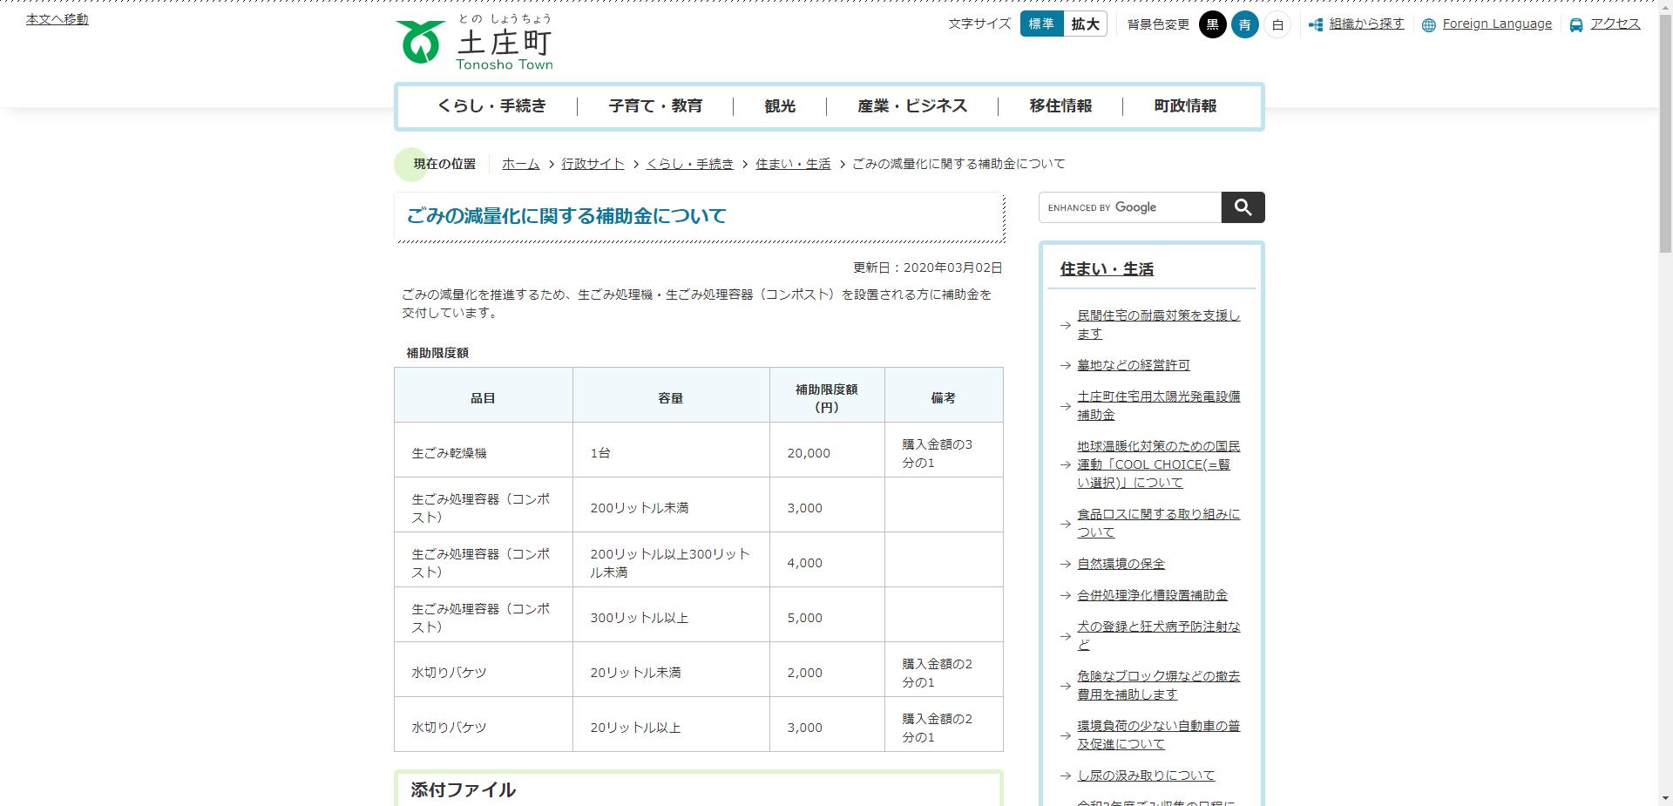1673x806 pixels.
Task: Switch text size to 拡大 (enlarged)
Action: (x=1084, y=24)
